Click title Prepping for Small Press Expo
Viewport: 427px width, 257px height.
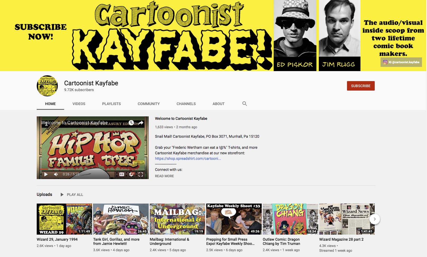pyautogui.click(x=230, y=241)
